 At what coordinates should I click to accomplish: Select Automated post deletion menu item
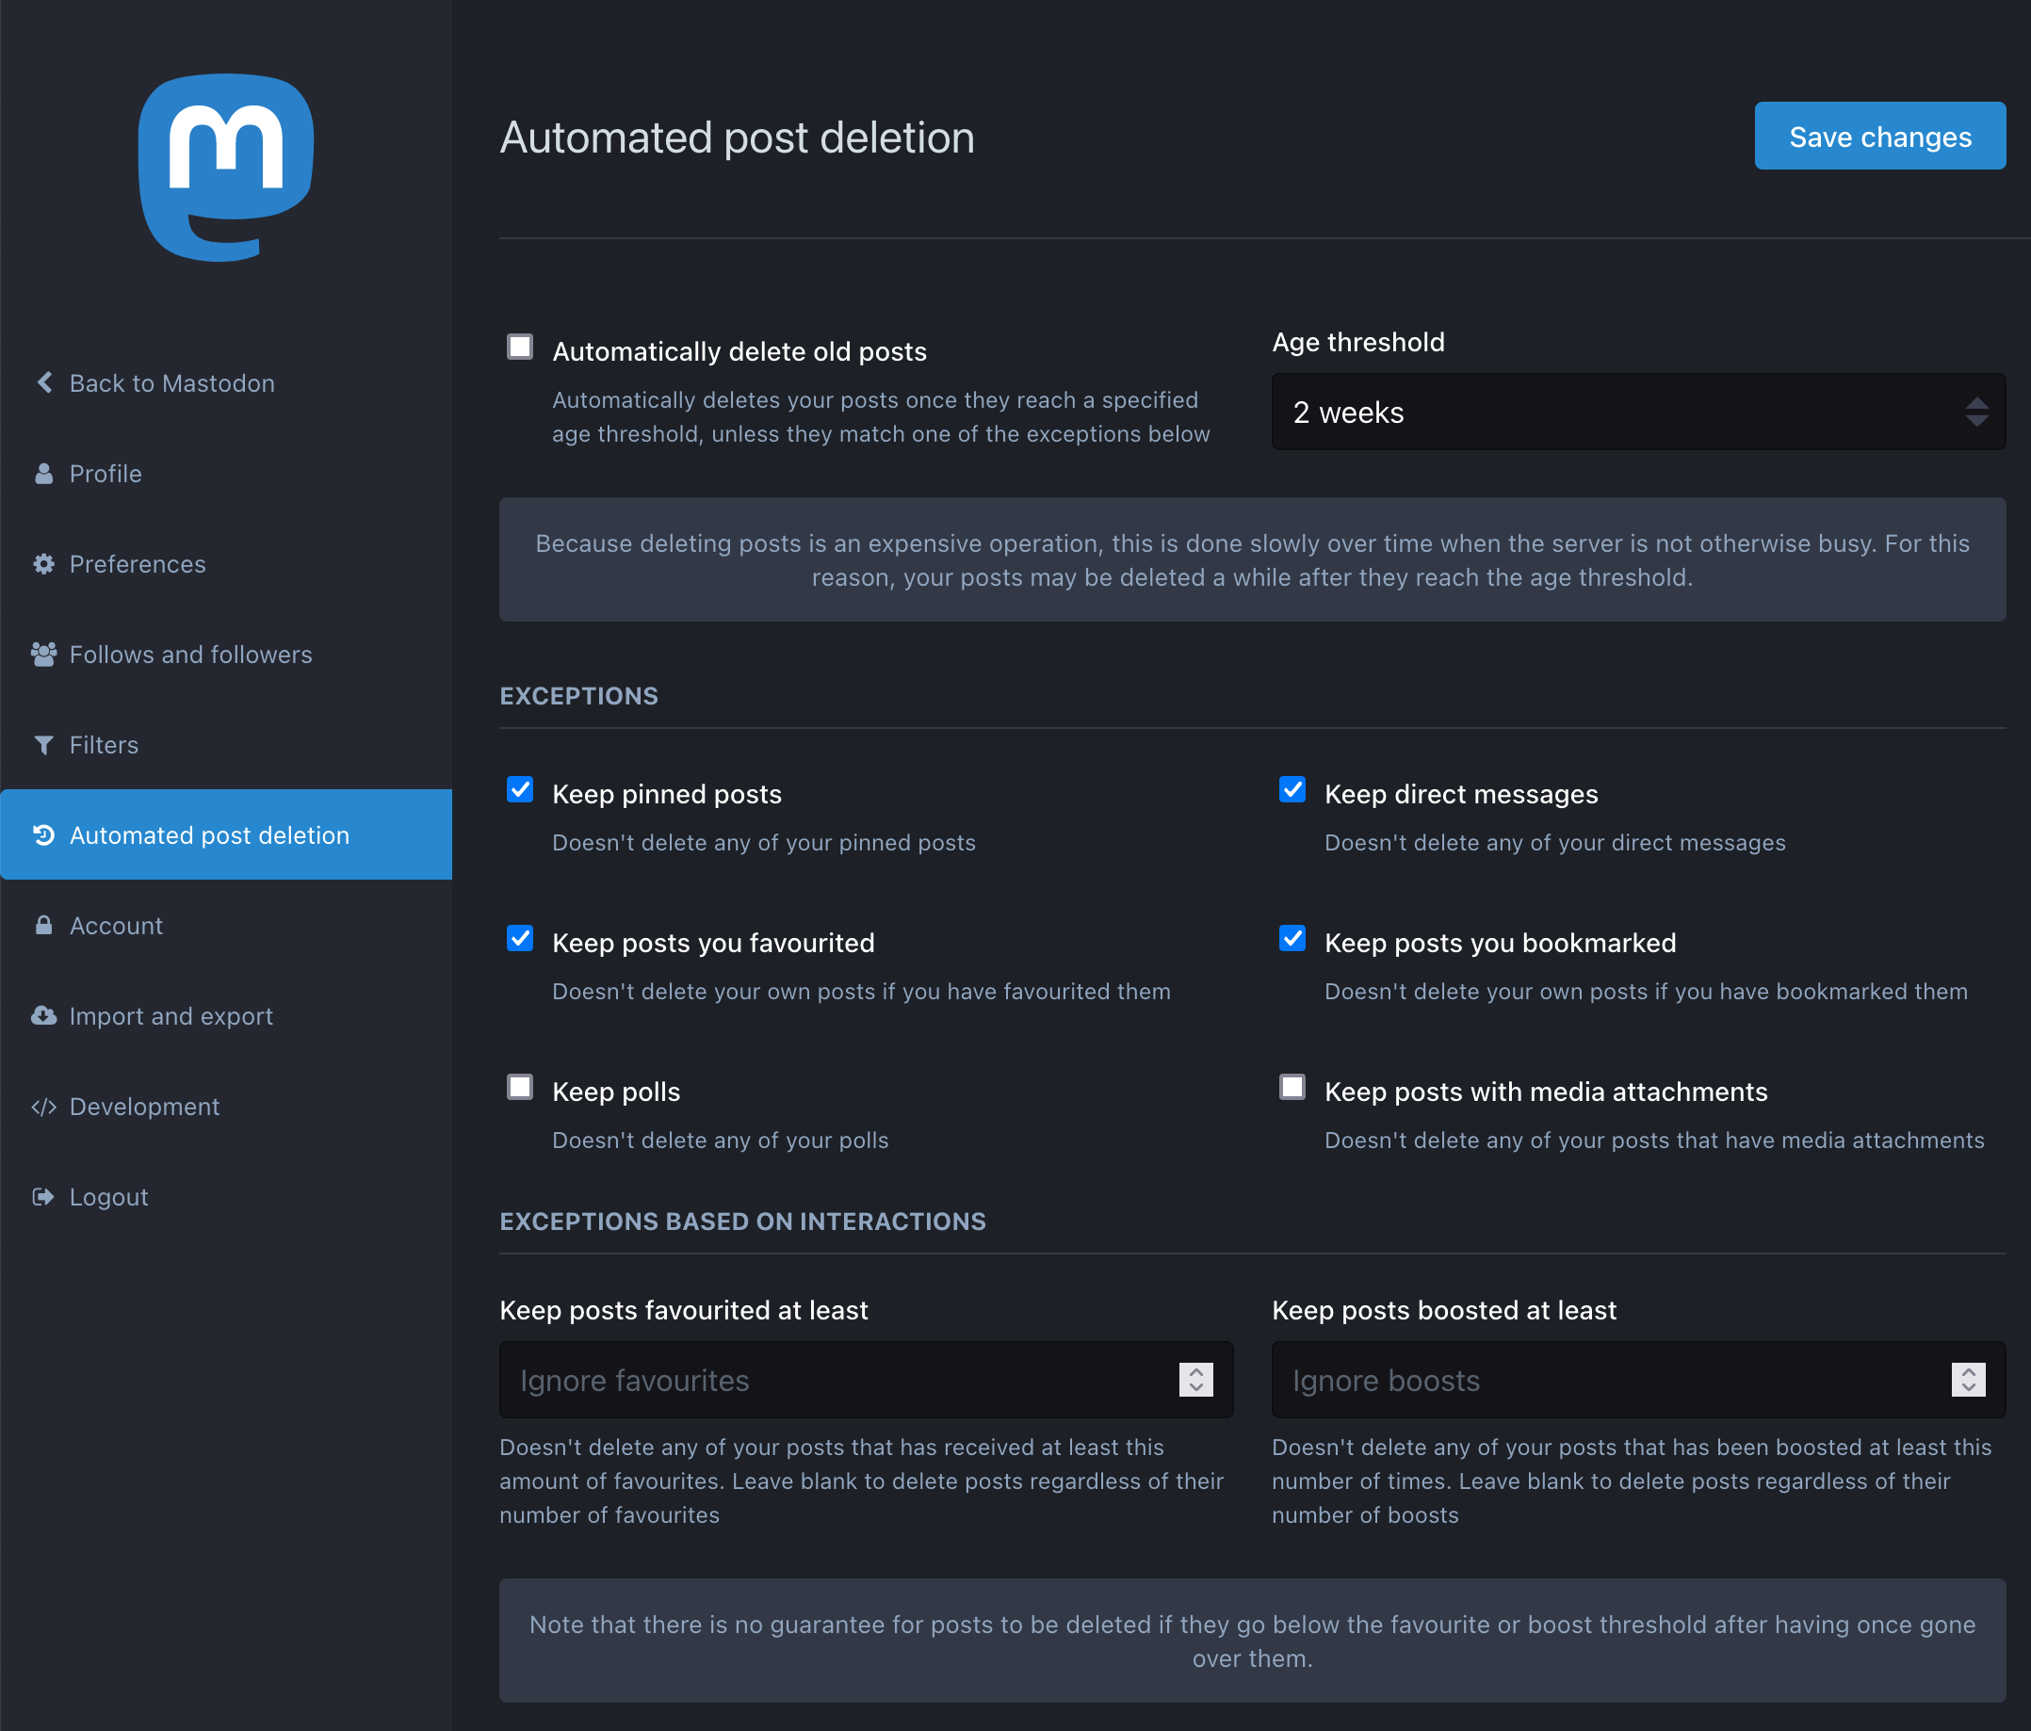(225, 834)
